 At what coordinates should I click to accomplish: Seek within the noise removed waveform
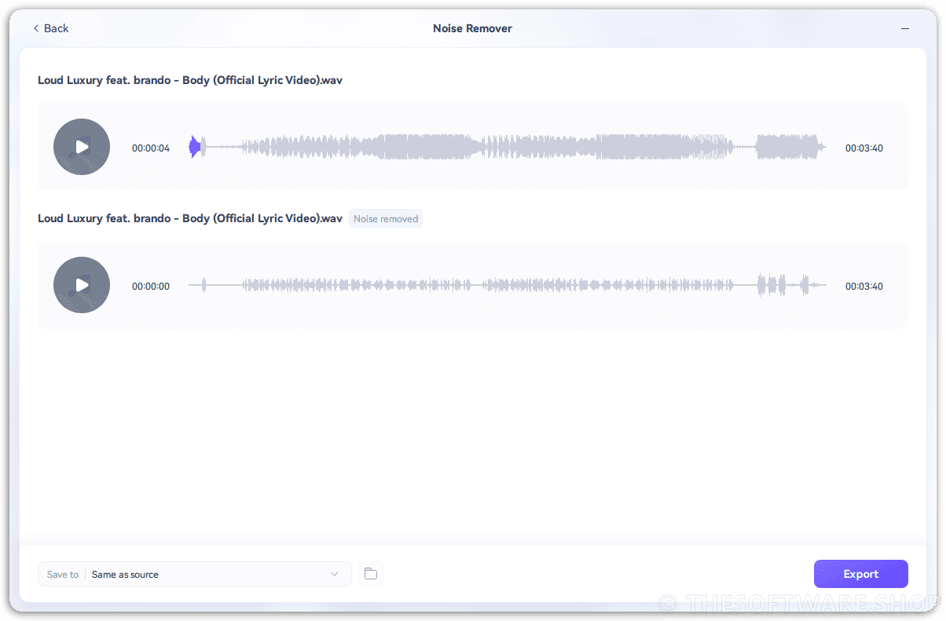(508, 286)
